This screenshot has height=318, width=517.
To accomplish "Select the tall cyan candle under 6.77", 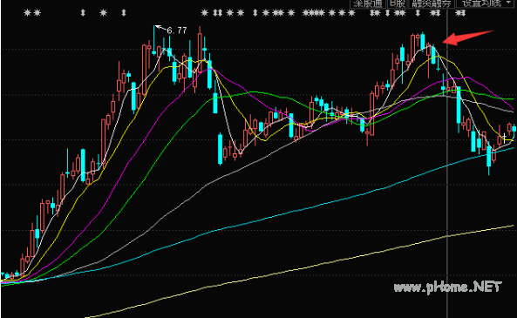I will pos(154,39).
